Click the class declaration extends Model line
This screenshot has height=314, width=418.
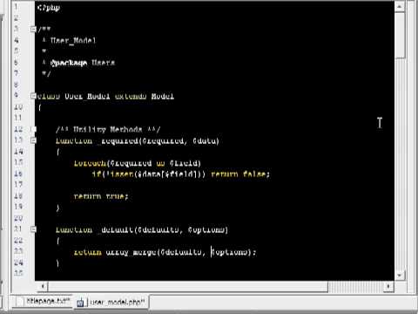(x=105, y=96)
